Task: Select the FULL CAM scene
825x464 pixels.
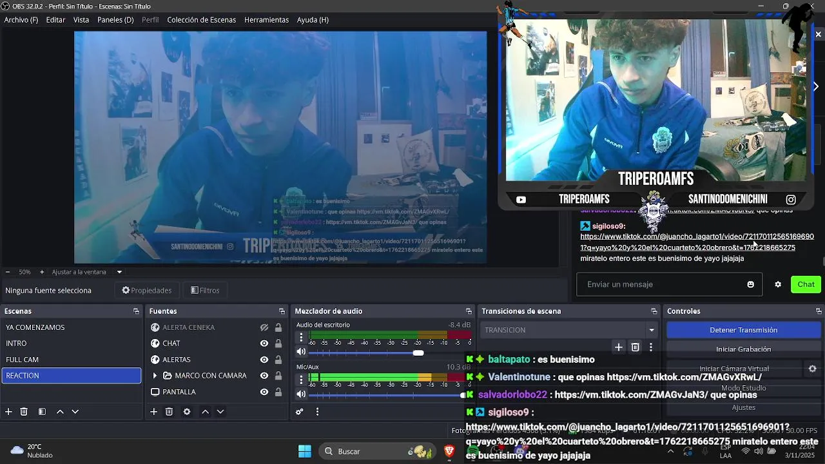Action: pos(71,360)
